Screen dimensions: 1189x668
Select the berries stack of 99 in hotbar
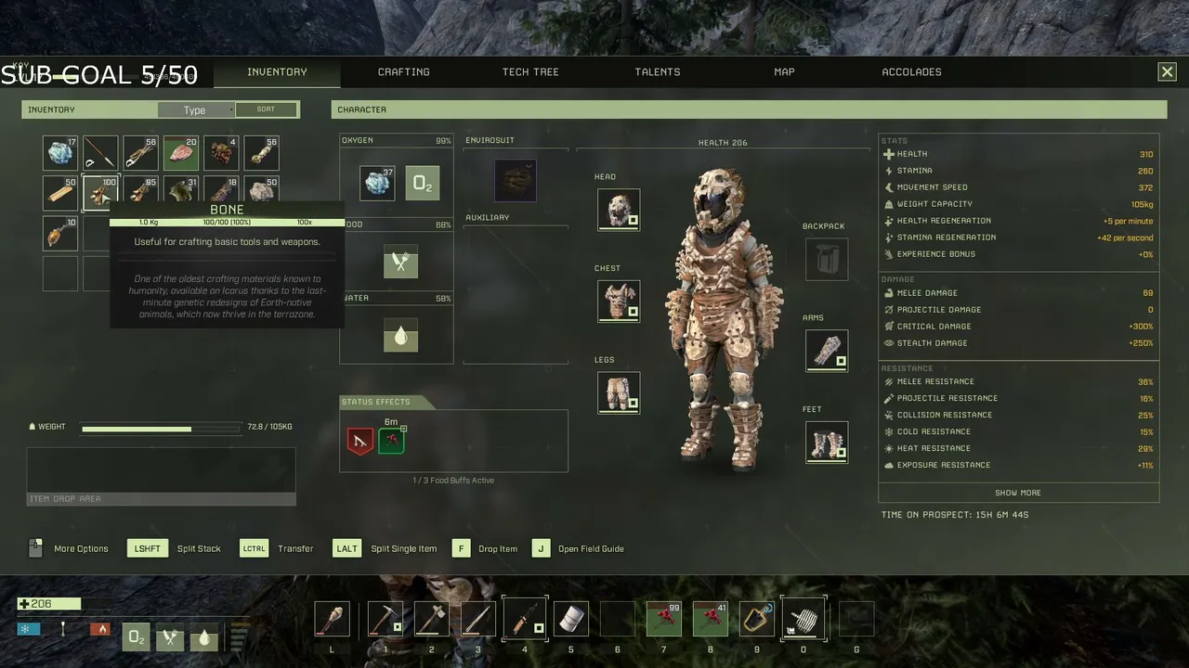pyautogui.click(x=664, y=619)
